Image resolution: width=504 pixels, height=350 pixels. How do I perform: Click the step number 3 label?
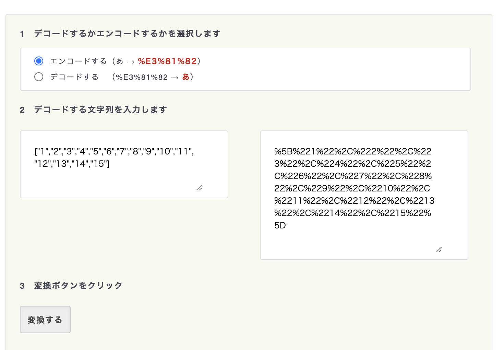22,286
